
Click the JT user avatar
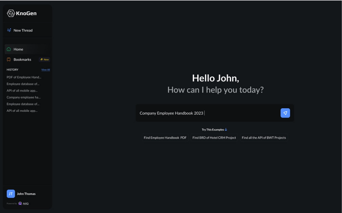coord(11,194)
